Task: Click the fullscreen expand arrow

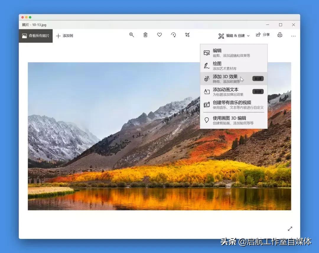Action: (x=290, y=228)
